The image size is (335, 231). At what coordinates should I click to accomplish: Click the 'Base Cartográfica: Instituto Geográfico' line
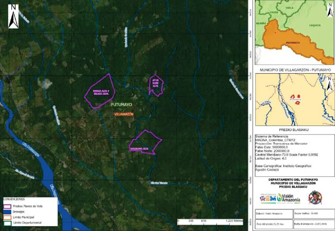[283, 166]
